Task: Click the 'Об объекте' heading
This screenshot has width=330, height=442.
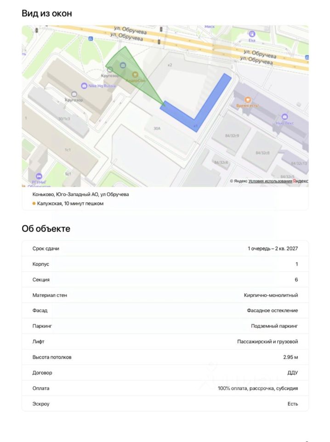Action: pyautogui.click(x=46, y=229)
